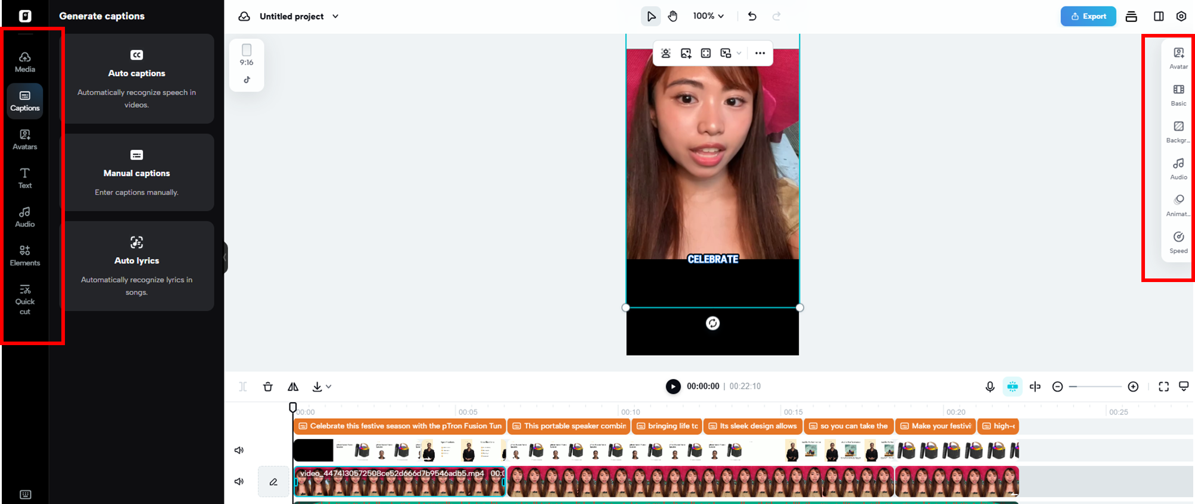
Task: Mute the upper video track
Action: click(x=239, y=450)
